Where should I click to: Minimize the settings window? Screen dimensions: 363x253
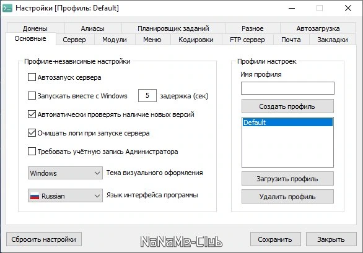pyautogui.click(x=292, y=8)
